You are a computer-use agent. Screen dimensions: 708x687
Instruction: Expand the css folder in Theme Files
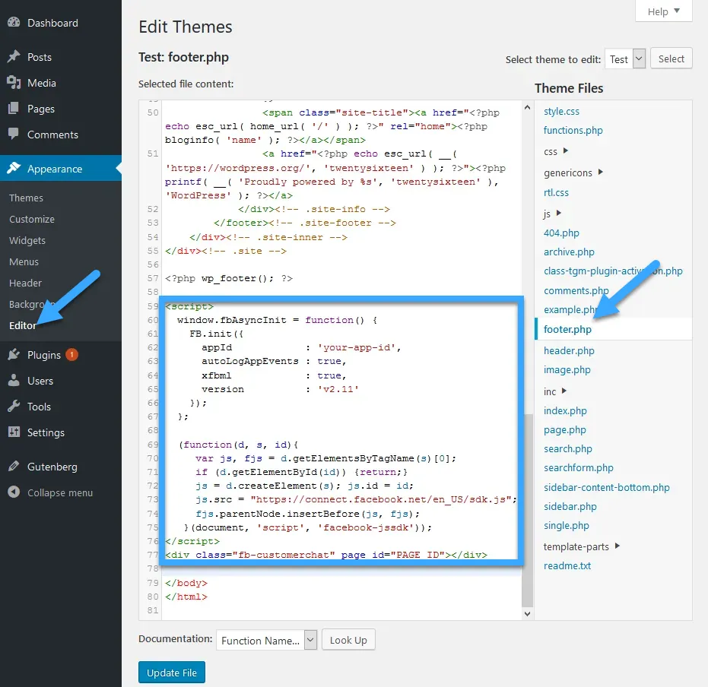click(566, 151)
